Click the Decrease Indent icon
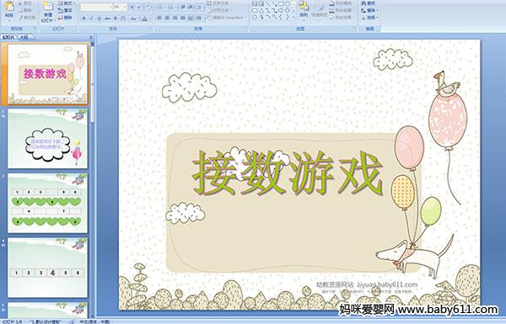Viewport: 506px width, 324px height. [183, 7]
